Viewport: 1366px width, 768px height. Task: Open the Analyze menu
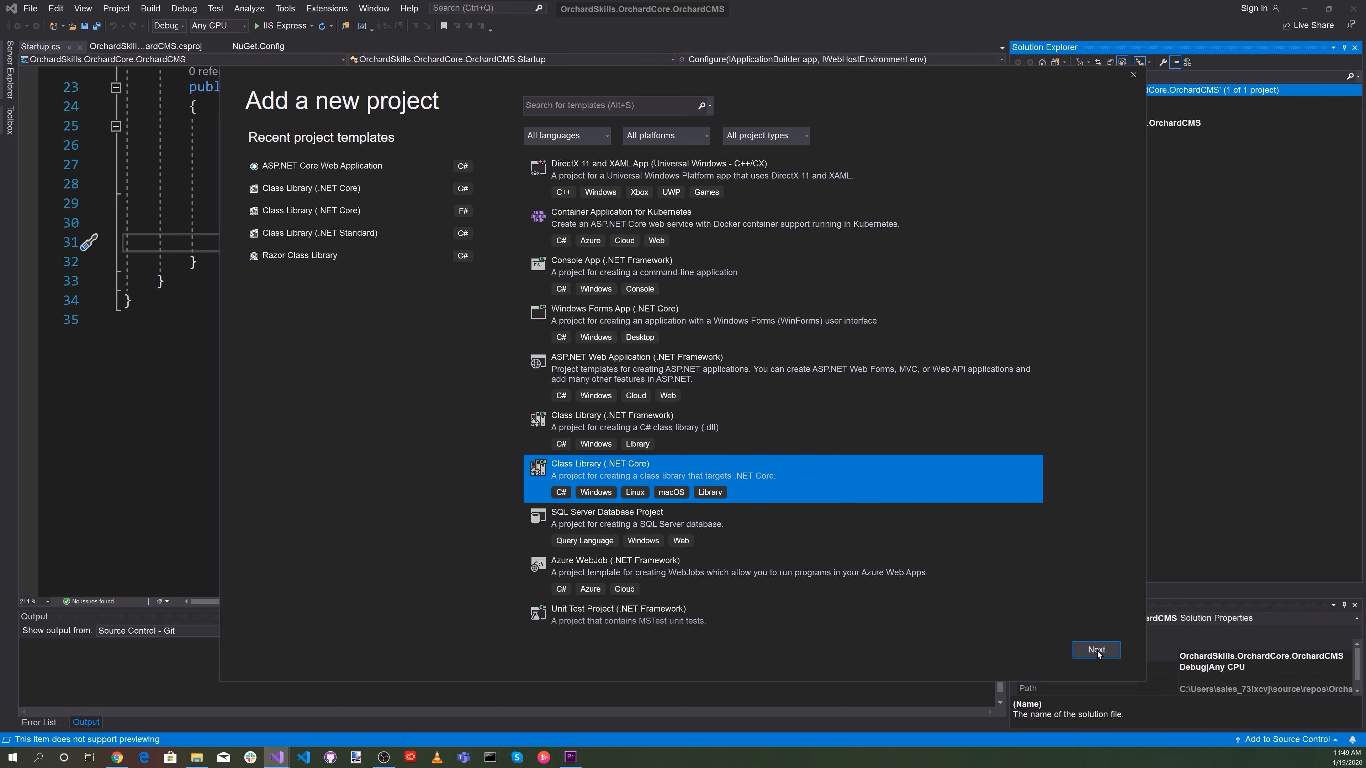coord(249,9)
